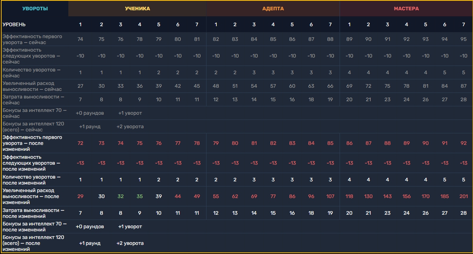Click the red value 143
The width and height of the screenshot is (473, 254).
(387, 196)
